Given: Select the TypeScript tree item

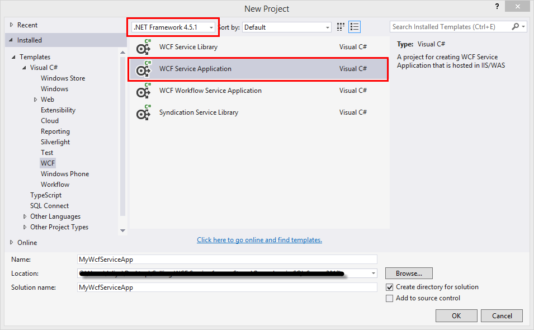Looking at the screenshot, I should pos(46,195).
